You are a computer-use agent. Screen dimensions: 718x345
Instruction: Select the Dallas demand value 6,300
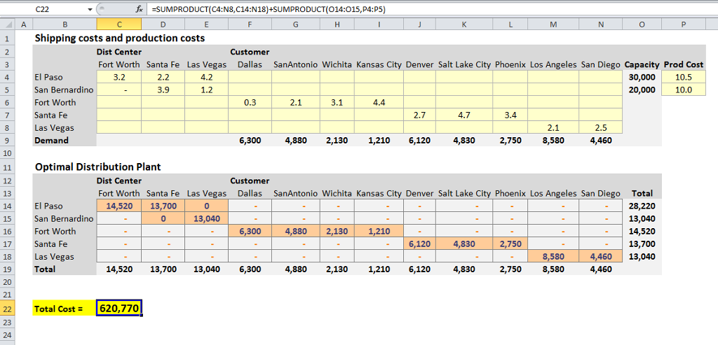pyautogui.click(x=250, y=140)
